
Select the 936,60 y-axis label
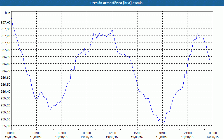pos(5,78)
